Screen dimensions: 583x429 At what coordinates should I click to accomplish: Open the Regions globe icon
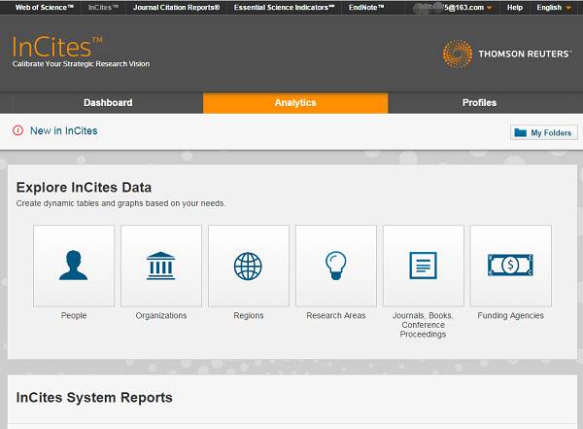coord(249,266)
